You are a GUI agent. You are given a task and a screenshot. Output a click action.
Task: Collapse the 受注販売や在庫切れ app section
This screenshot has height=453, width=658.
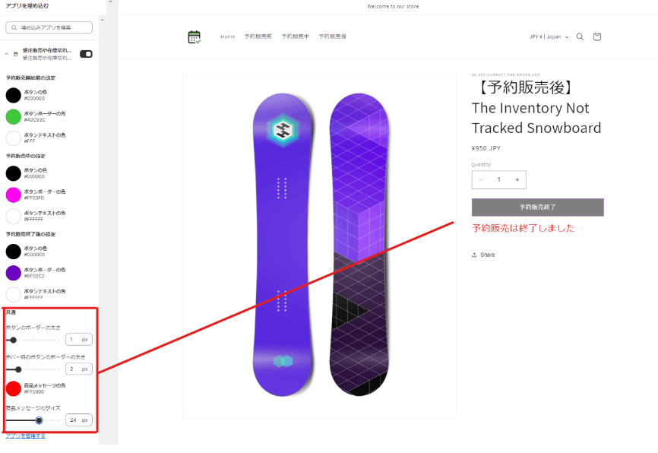click(x=6, y=54)
